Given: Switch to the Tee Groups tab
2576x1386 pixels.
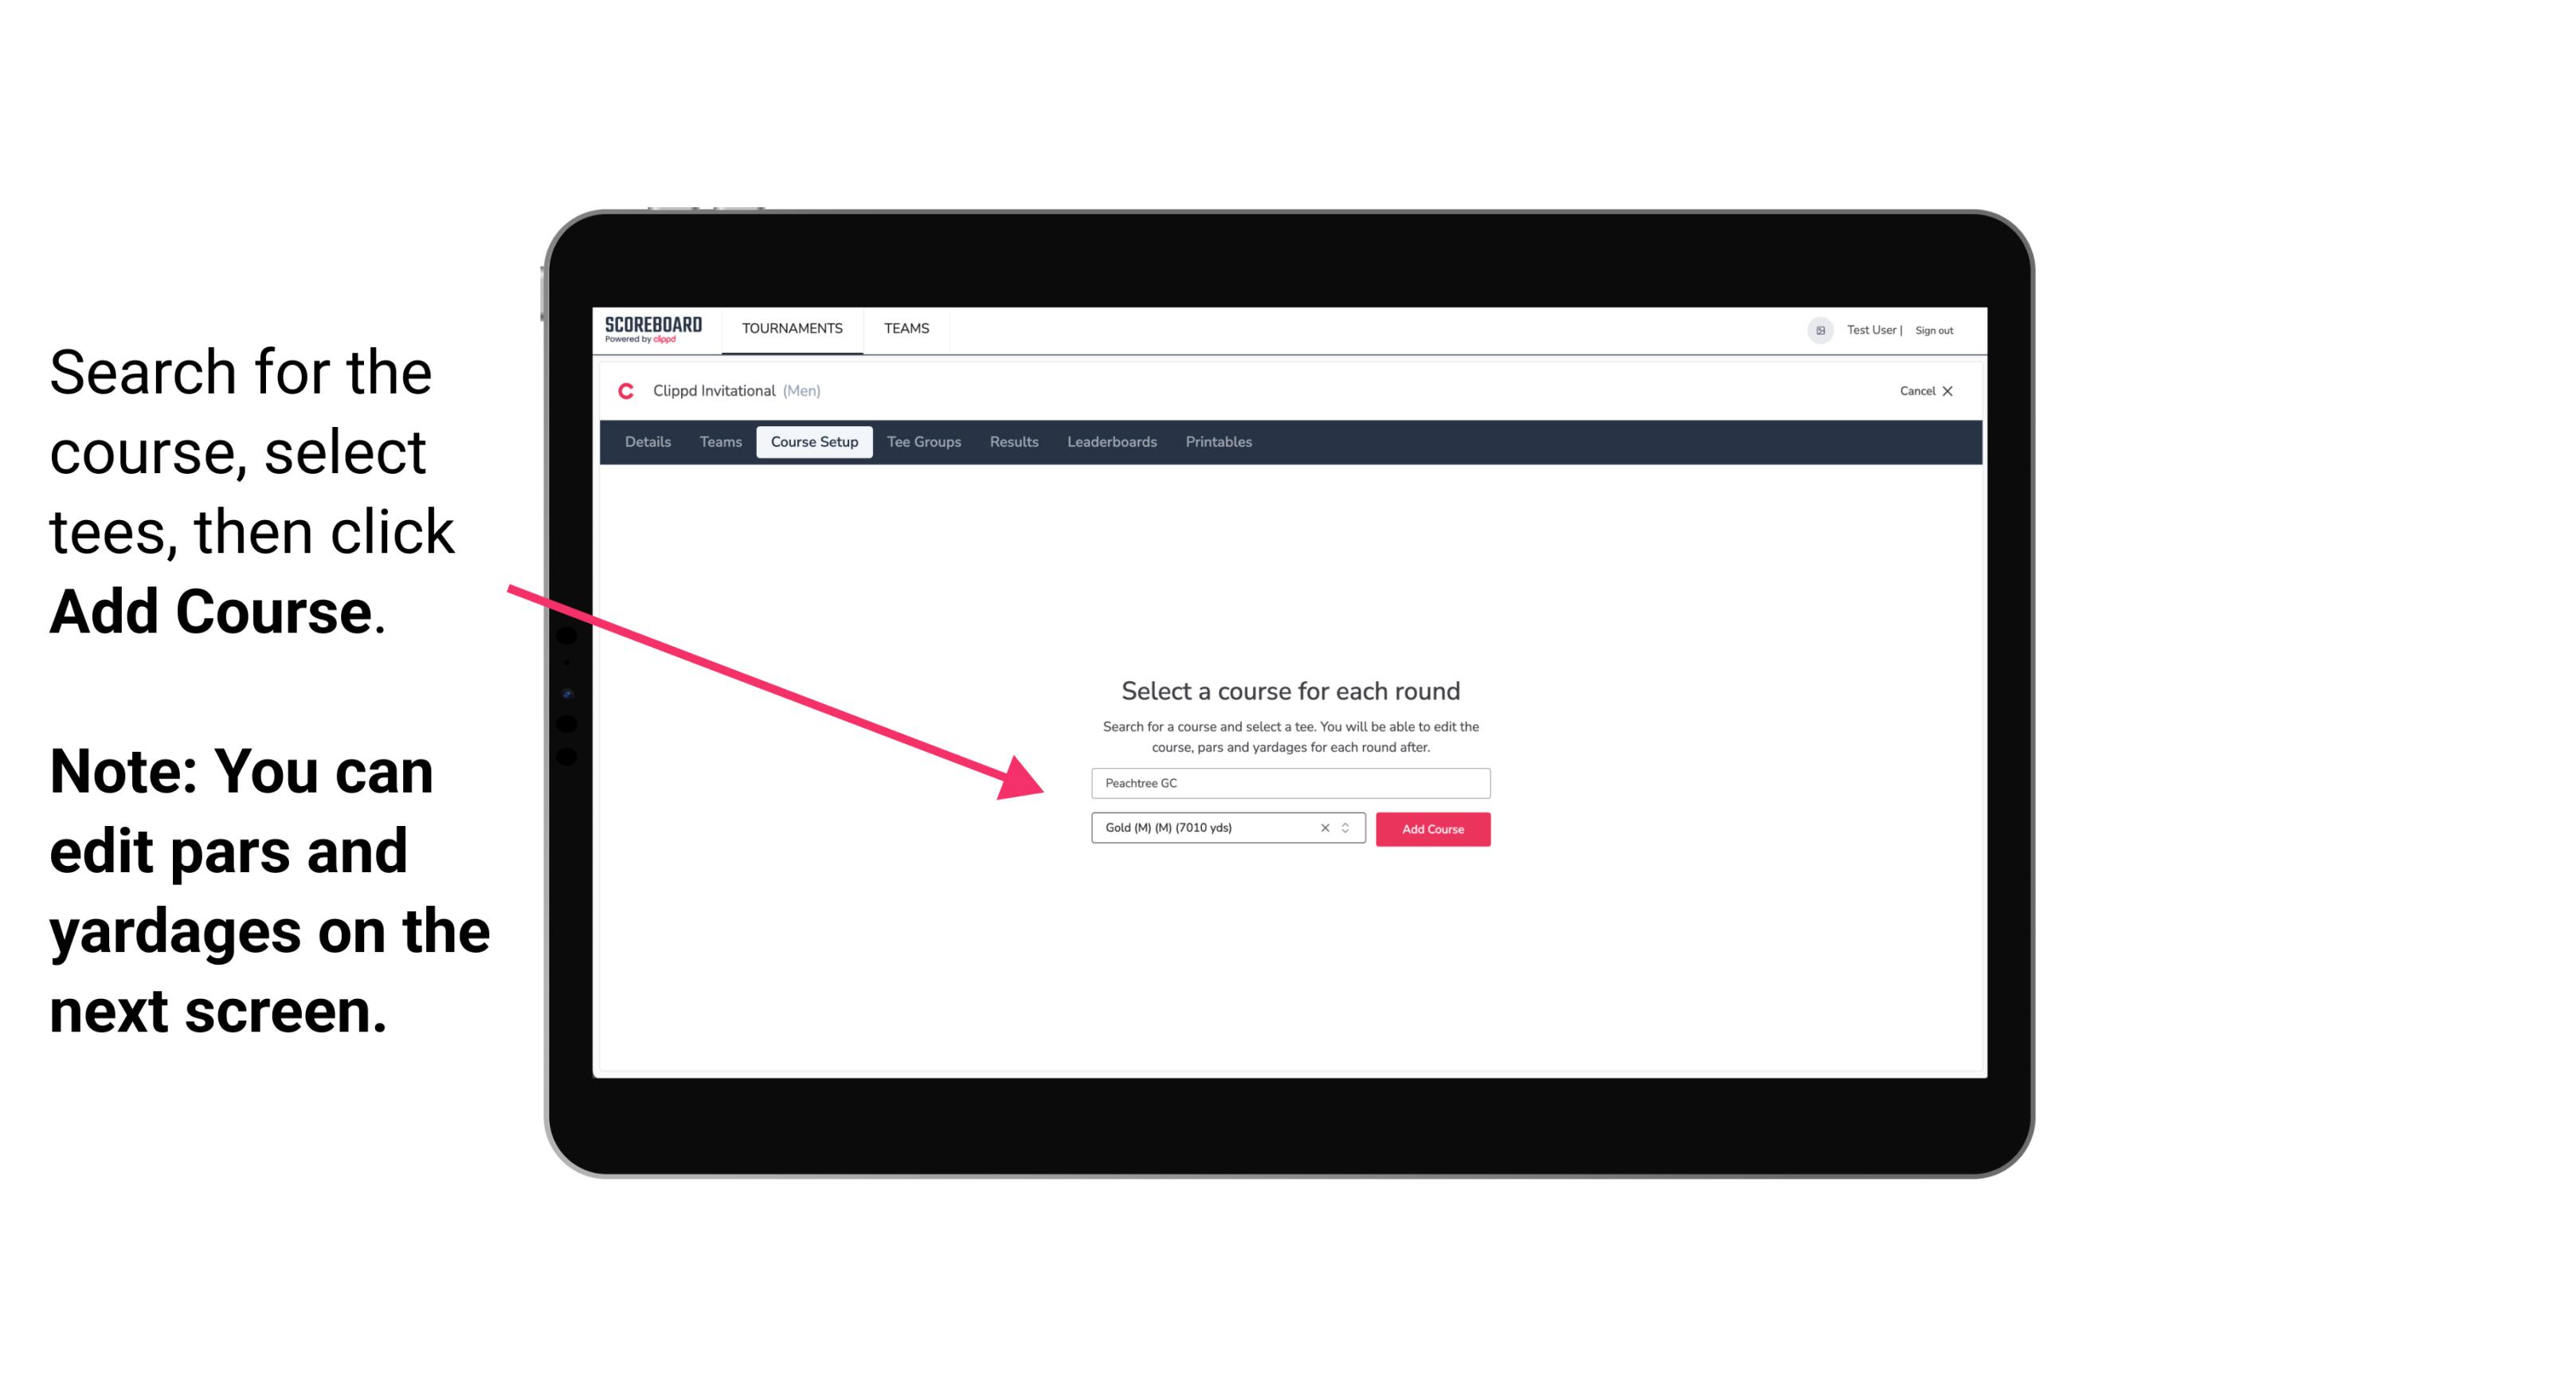Looking at the screenshot, I should click(922, 442).
